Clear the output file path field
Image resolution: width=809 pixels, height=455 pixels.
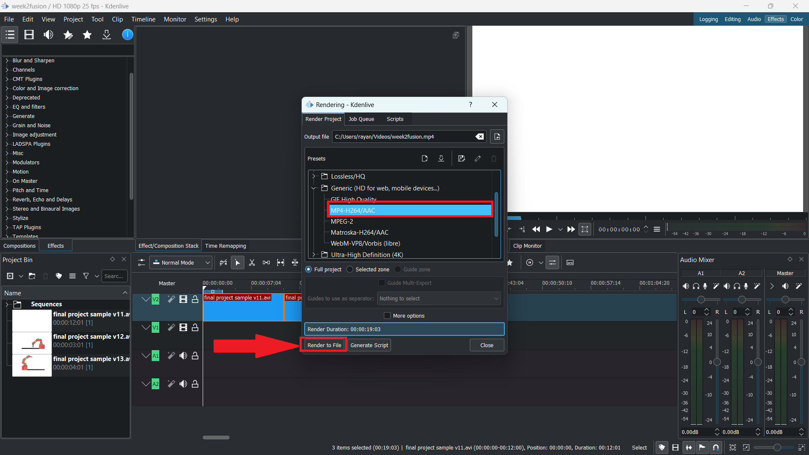[480, 136]
